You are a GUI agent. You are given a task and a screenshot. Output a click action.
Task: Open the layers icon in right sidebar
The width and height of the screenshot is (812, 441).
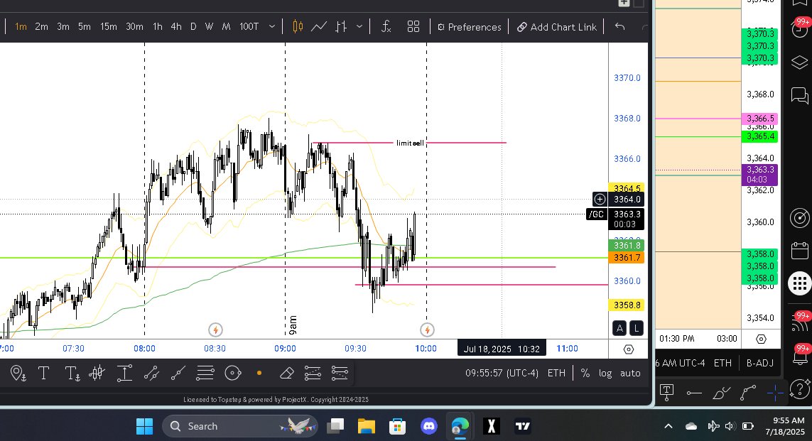(800, 62)
